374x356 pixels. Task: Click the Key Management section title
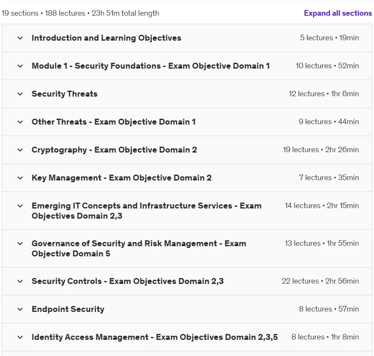122,178
